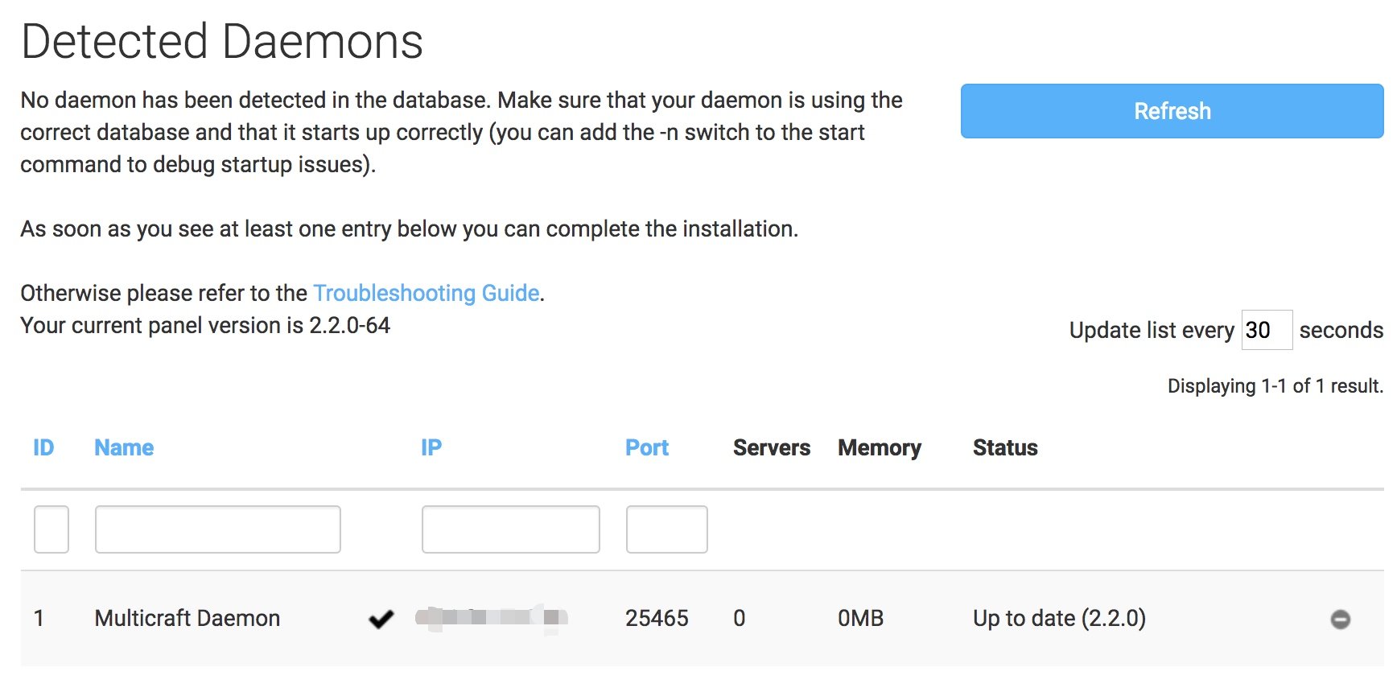Viewport: 1397px width, 700px height.
Task: Focus the ID filter box
Action: pos(52,529)
